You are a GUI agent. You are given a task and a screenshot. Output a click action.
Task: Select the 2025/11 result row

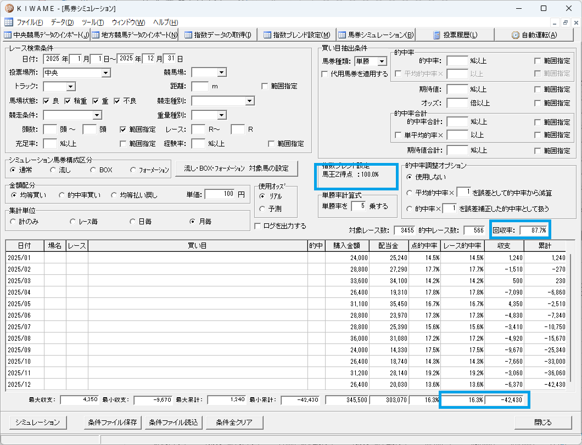[286, 373]
